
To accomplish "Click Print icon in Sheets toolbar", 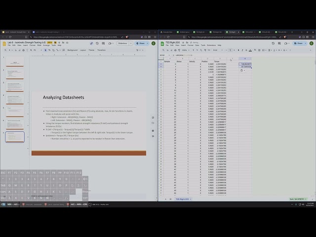I will pyautogui.click(x=175, y=50).
